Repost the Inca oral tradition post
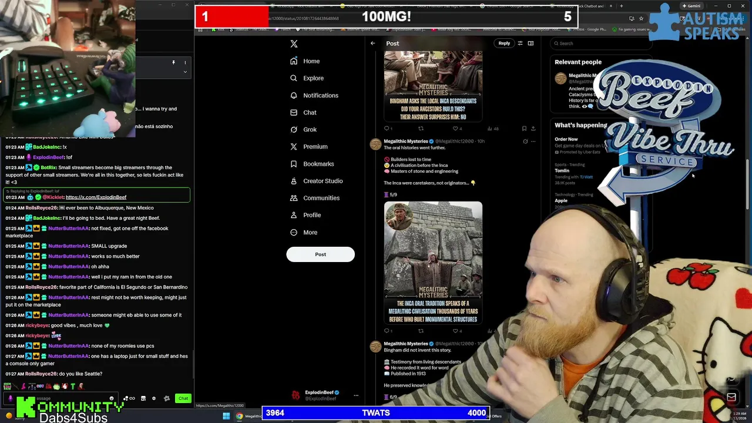Viewport: 752px width, 423px height. [x=421, y=331]
